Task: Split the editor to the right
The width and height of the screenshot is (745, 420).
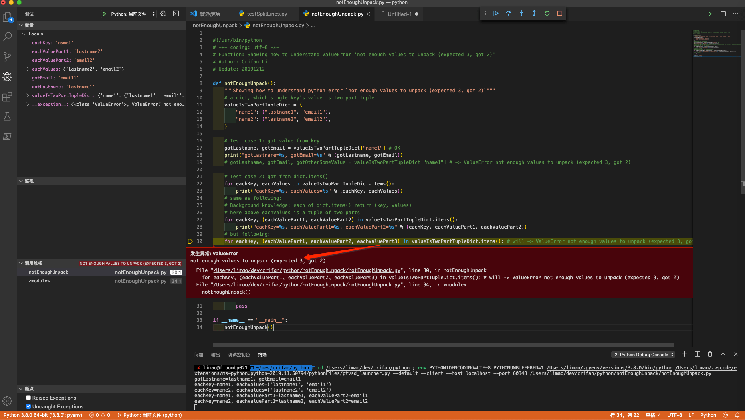Action: pyautogui.click(x=723, y=14)
